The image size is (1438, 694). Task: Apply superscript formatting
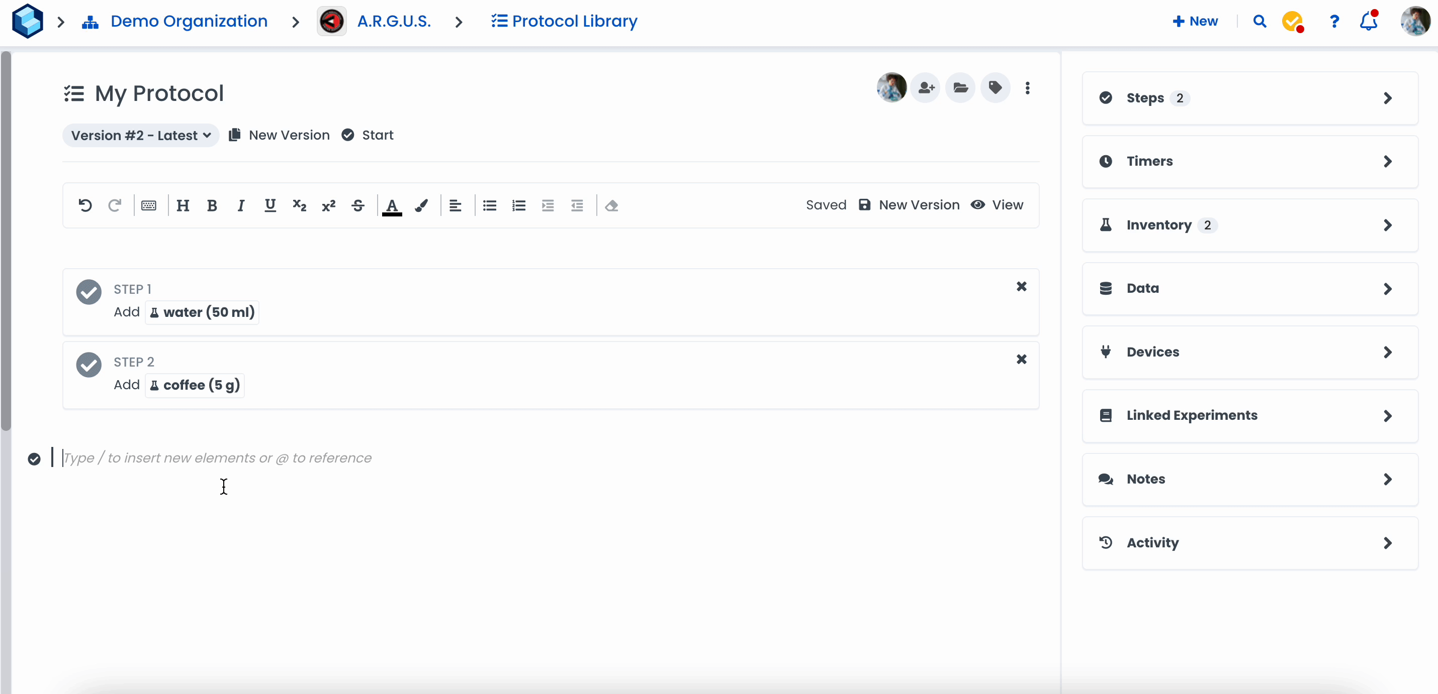coord(328,206)
